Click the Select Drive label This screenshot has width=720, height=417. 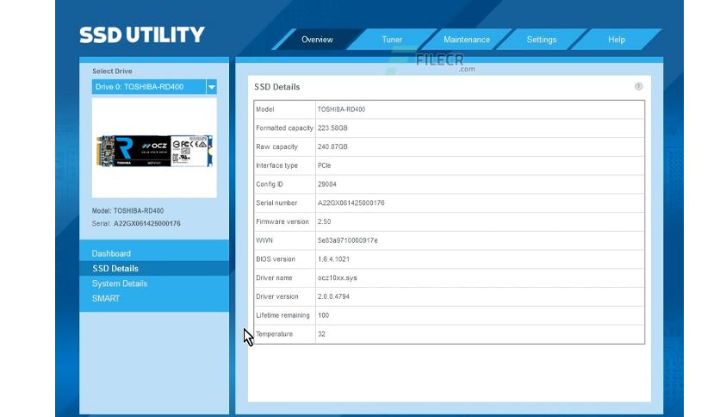[x=112, y=72]
